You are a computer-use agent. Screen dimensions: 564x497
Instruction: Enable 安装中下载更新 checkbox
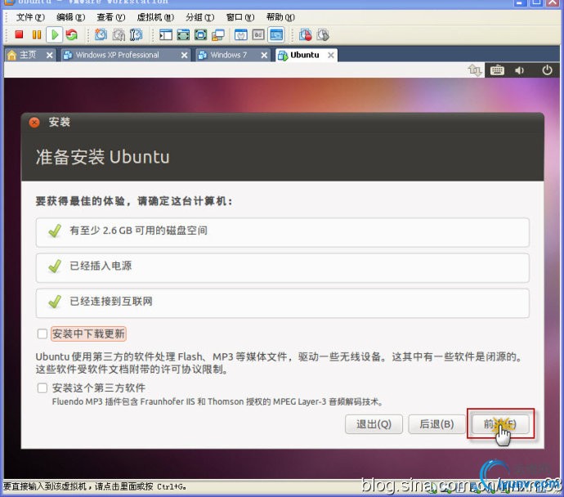coord(43,334)
